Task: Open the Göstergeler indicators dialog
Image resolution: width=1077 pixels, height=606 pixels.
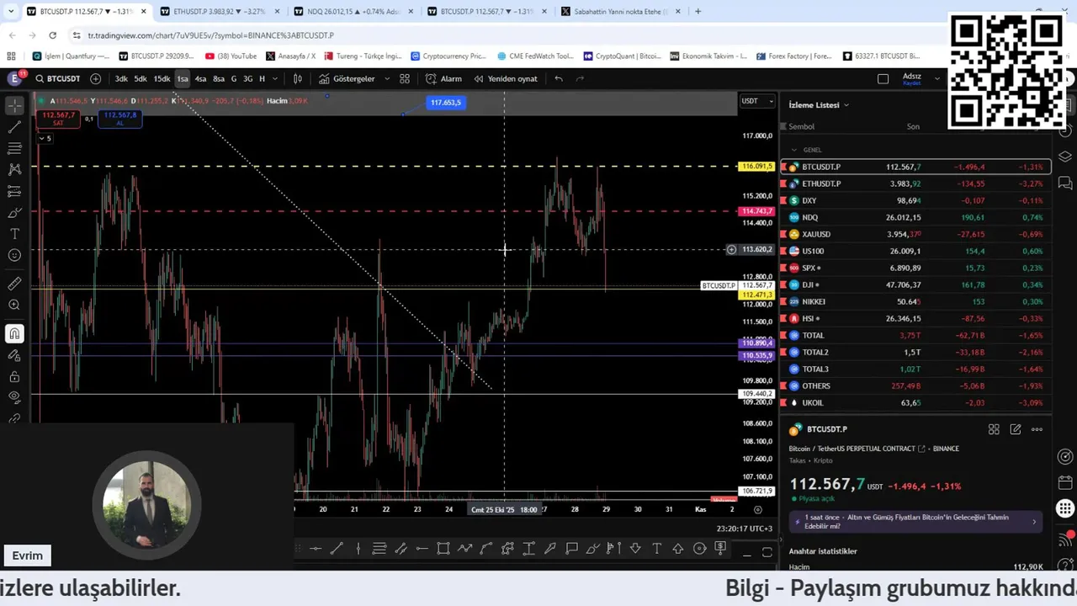Action: tap(346, 78)
